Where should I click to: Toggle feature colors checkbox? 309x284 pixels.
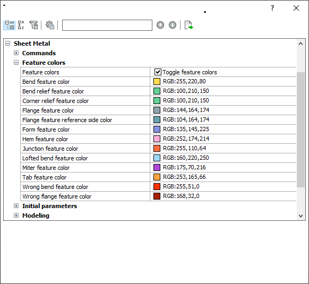(x=158, y=72)
